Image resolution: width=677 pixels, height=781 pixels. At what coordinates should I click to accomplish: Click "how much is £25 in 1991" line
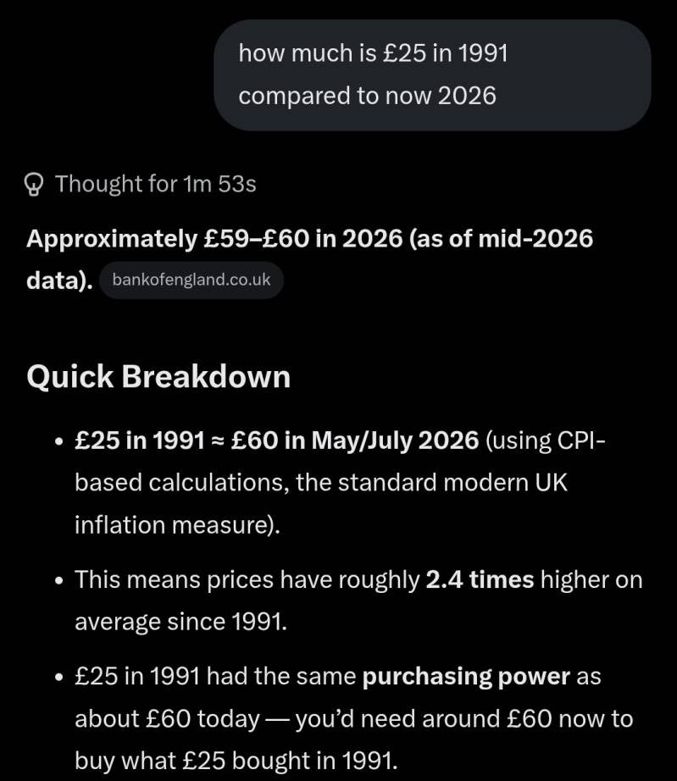[x=373, y=53]
